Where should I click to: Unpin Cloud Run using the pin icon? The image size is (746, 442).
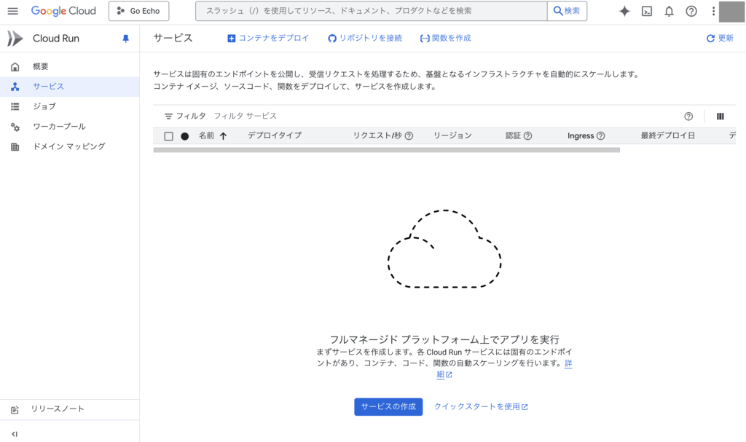(125, 39)
